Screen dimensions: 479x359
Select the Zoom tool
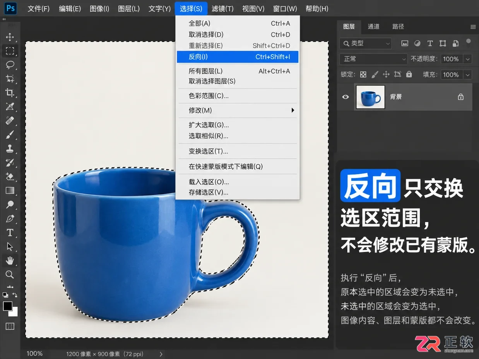coord(10,274)
